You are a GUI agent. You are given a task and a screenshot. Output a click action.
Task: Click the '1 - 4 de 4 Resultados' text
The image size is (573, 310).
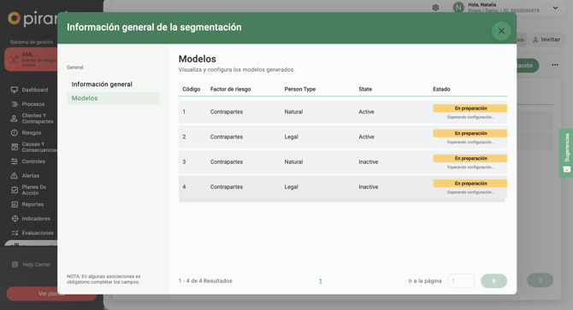click(x=205, y=281)
